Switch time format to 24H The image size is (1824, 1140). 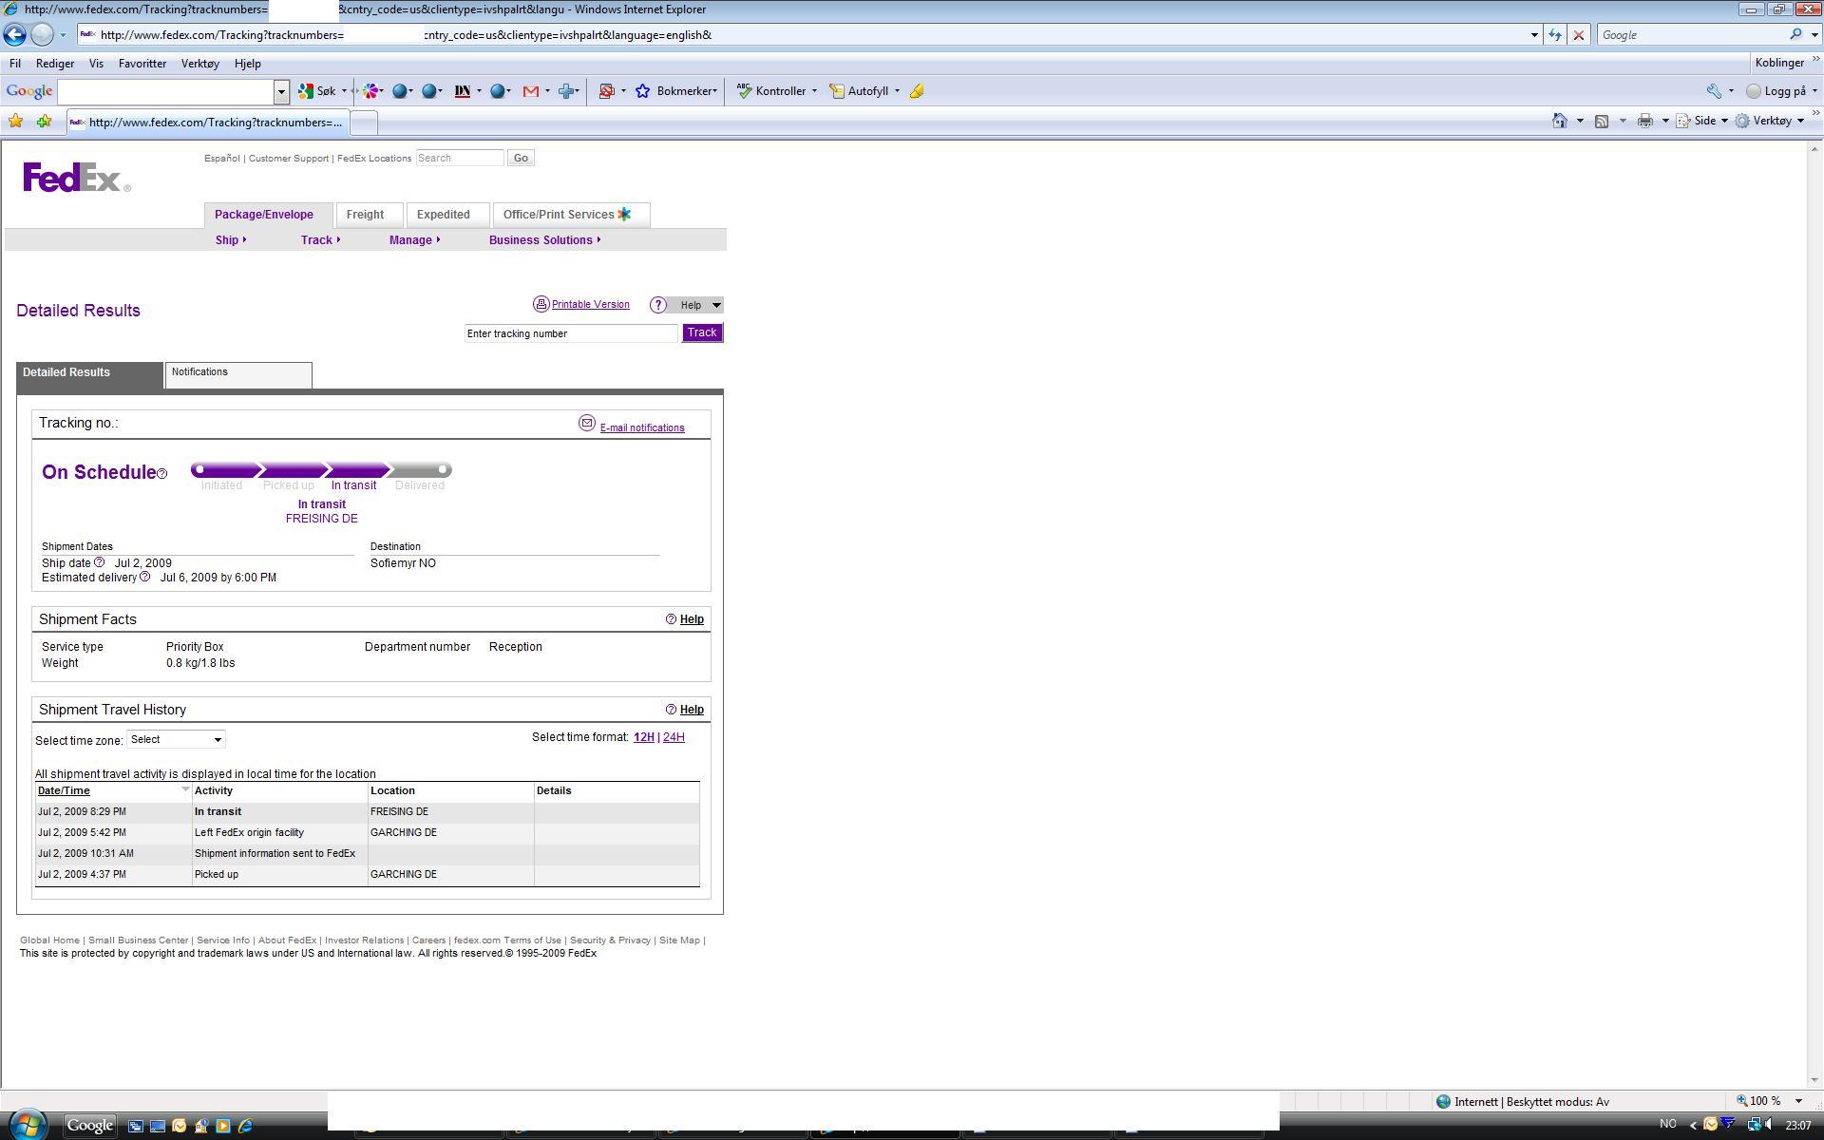(674, 737)
